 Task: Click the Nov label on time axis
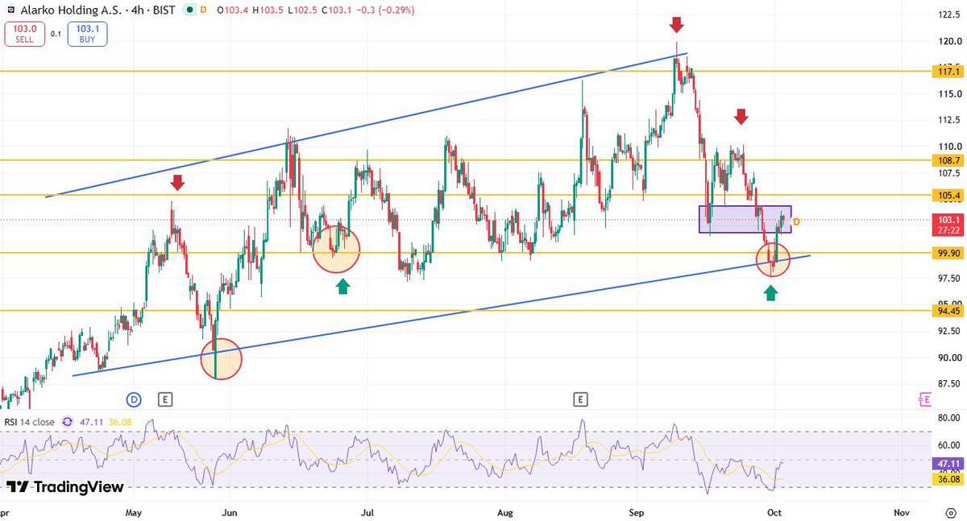click(x=902, y=512)
